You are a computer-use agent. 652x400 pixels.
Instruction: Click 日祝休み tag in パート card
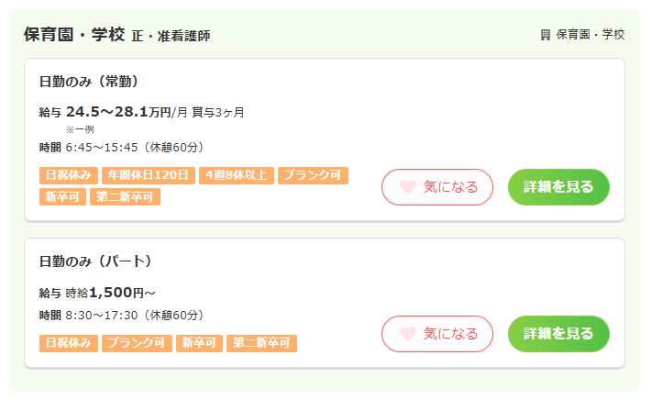click(x=68, y=343)
